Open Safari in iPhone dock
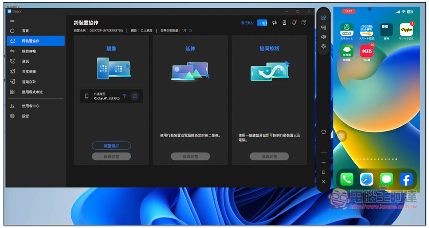Image resolution: width=429 pixels, height=228 pixels. 367,179
